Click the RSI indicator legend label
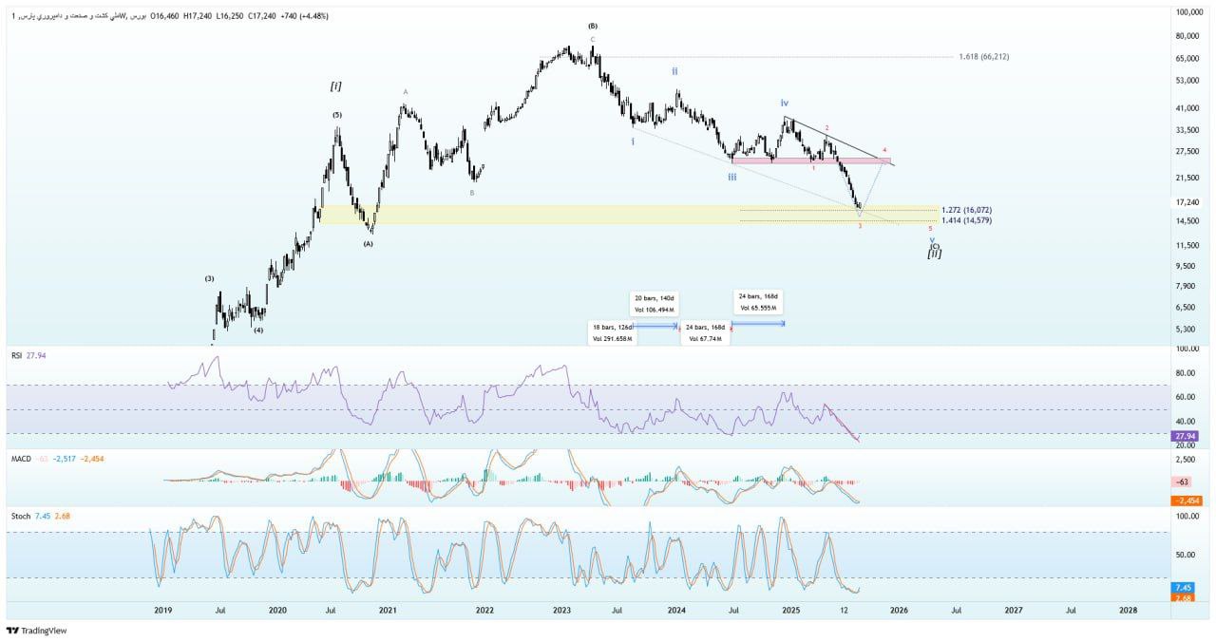Image resolution: width=1216 pixels, height=642 pixels. click(x=16, y=355)
